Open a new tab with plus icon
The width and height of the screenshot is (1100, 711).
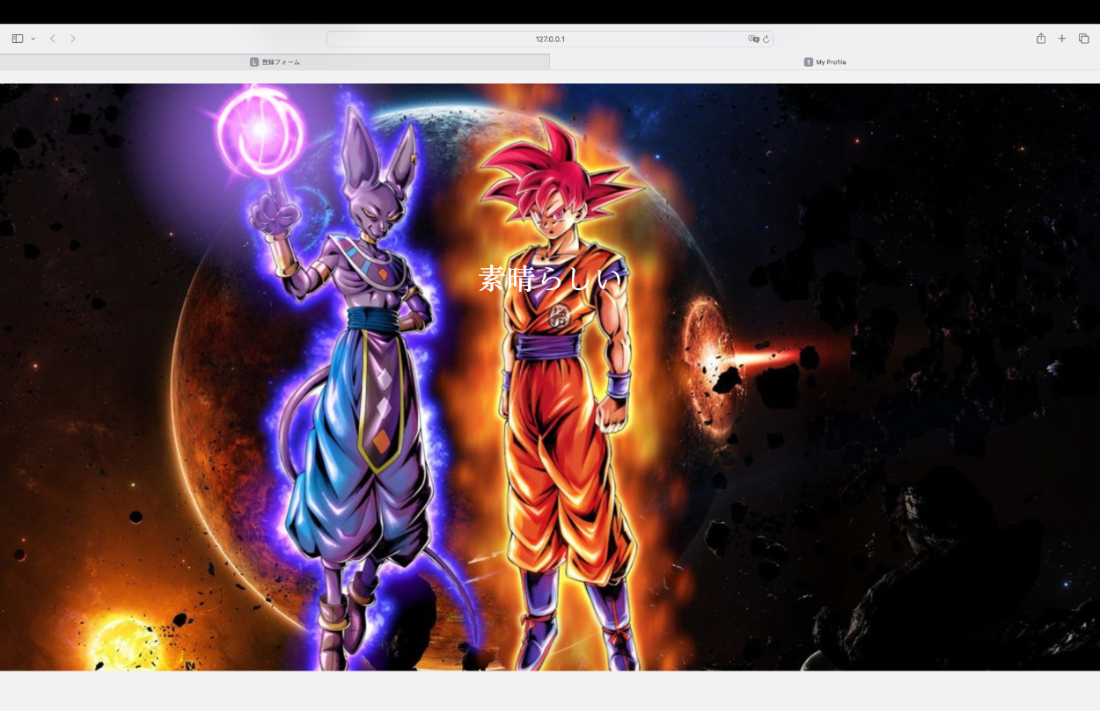pyautogui.click(x=1062, y=39)
